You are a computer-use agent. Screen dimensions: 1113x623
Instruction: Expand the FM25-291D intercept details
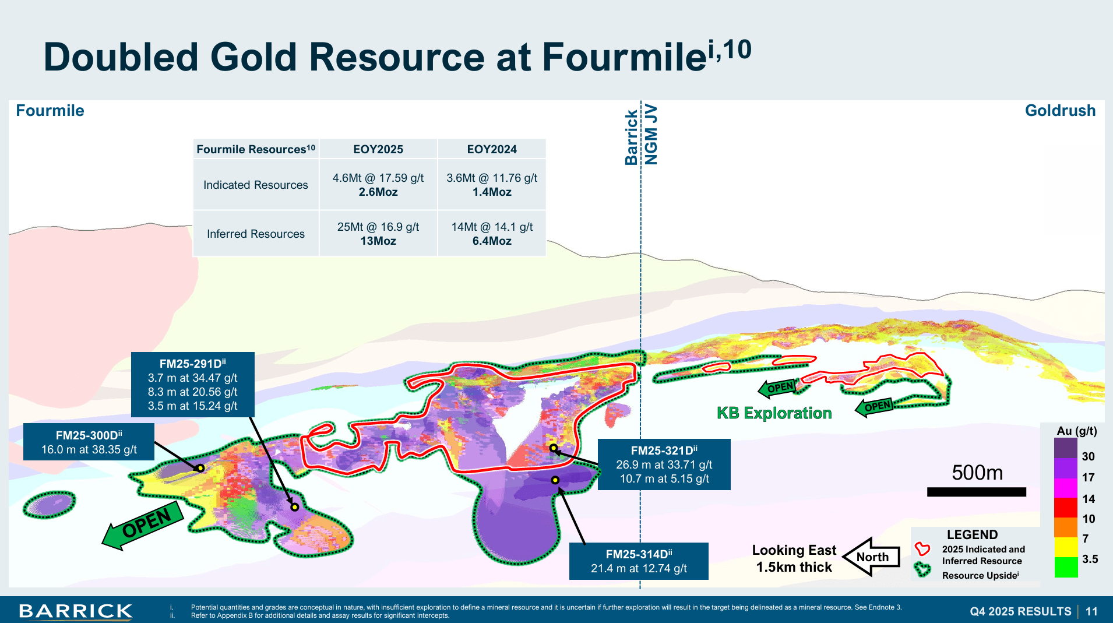(x=193, y=385)
